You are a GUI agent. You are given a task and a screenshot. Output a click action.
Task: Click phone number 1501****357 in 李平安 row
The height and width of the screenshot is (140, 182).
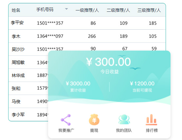point(50,23)
